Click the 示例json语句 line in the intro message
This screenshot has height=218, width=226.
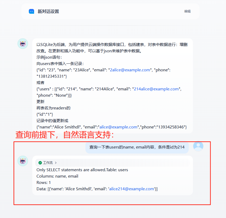click(x=49, y=57)
